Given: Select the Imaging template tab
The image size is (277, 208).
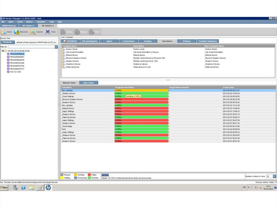Looking at the screenshot, I should [x=148, y=41].
